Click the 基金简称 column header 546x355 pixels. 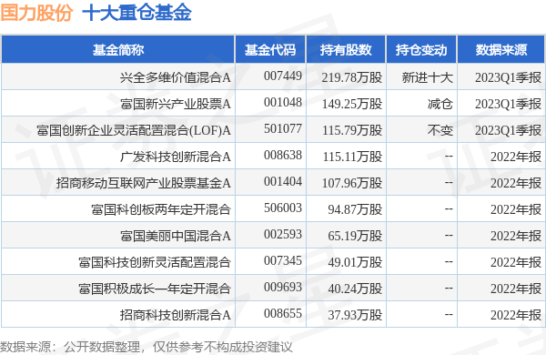tap(118, 50)
